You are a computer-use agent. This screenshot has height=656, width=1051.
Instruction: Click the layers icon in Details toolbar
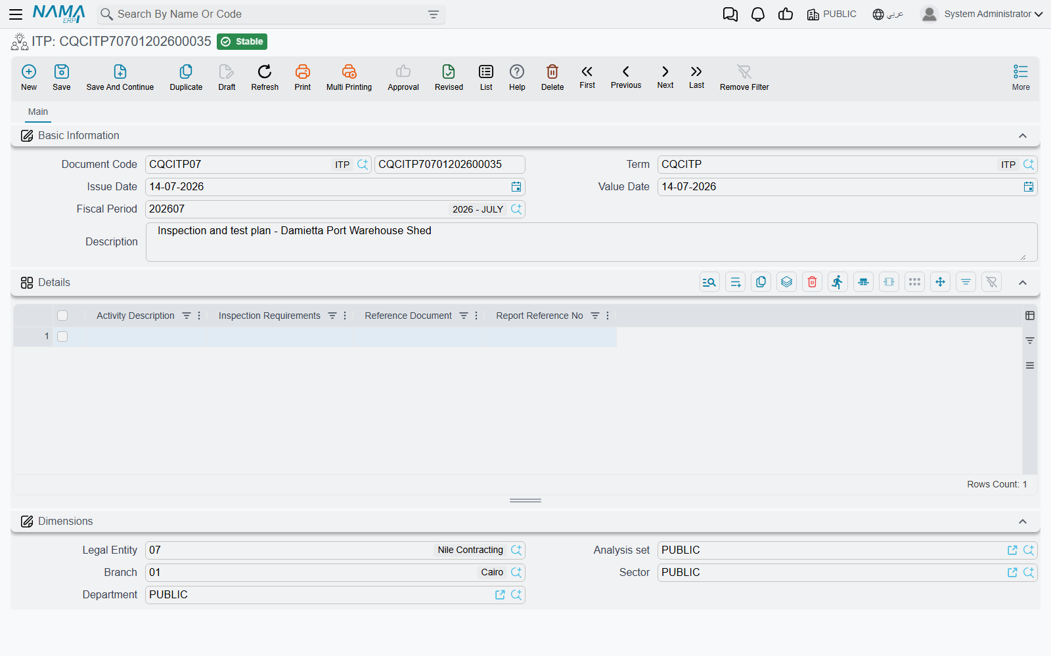pos(786,282)
